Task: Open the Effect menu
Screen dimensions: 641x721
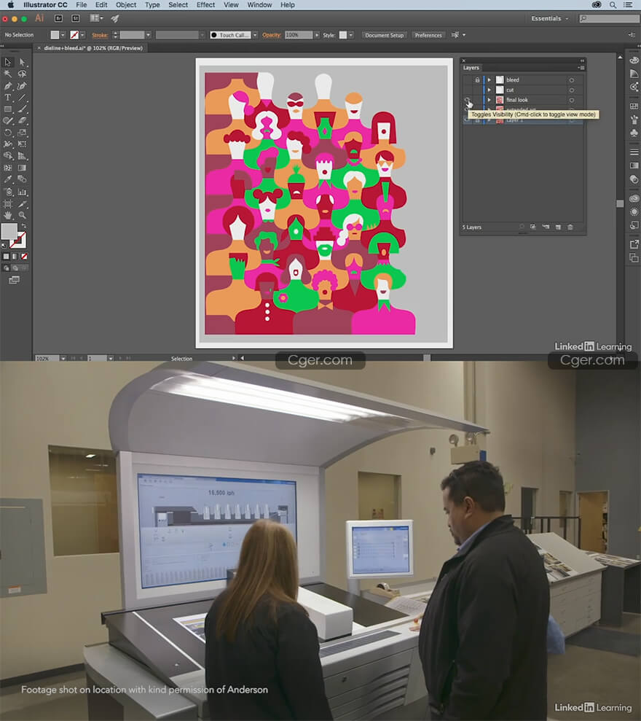Action: 205,4
